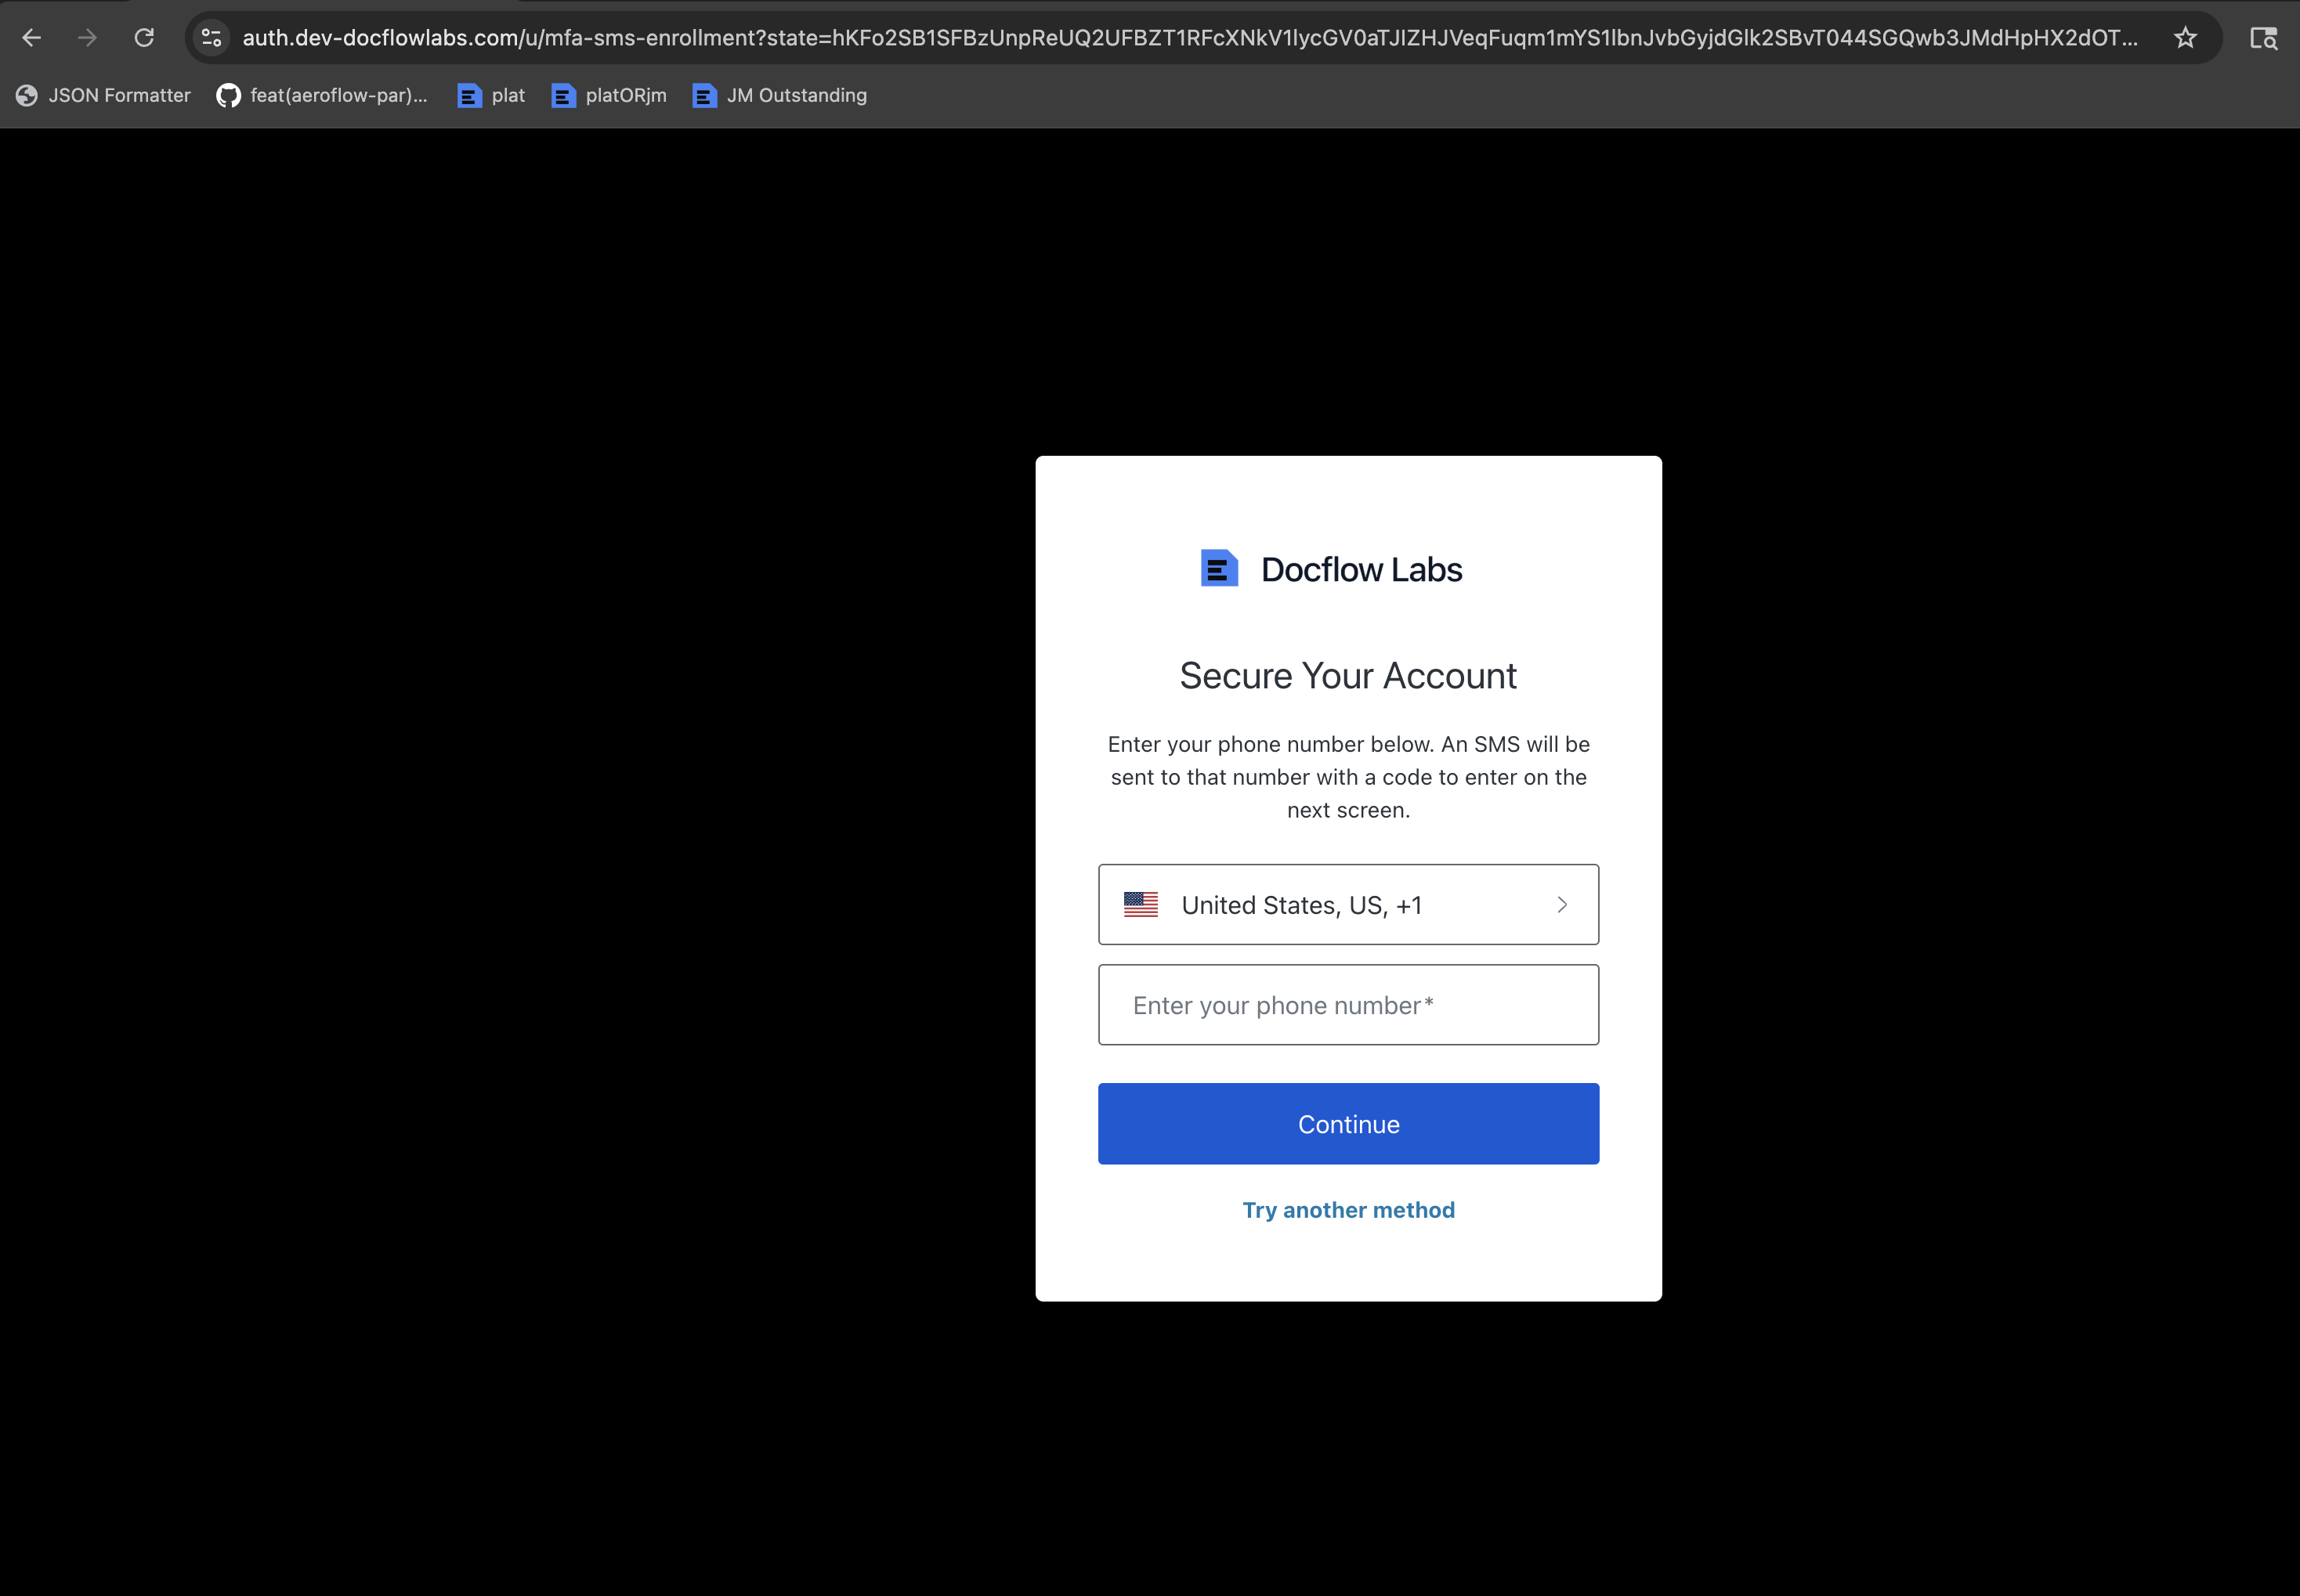
Task: Open the plat bookmark
Action: (491, 95)
